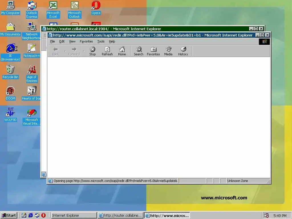
Task: Select the Microsoft Excel desktop shortcut
Action: (x=53, y=10)
